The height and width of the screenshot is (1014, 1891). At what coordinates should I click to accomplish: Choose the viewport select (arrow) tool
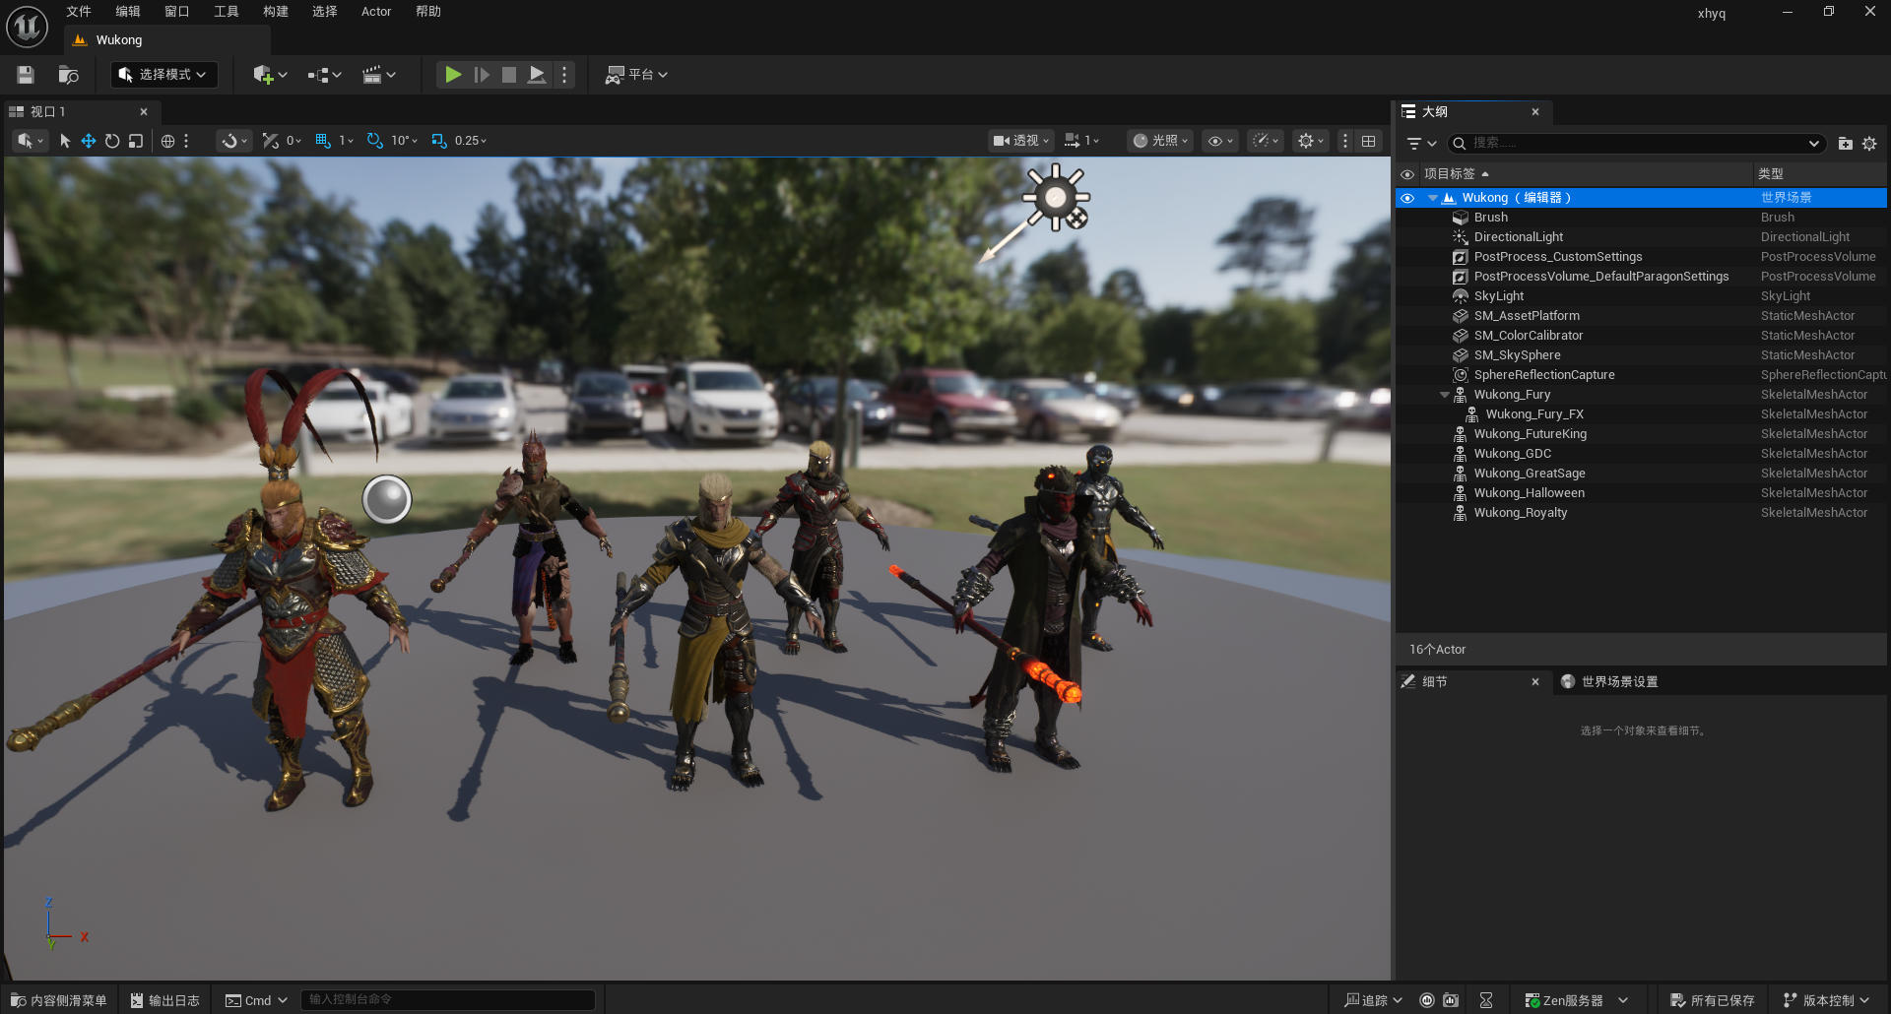coord(65,141)
